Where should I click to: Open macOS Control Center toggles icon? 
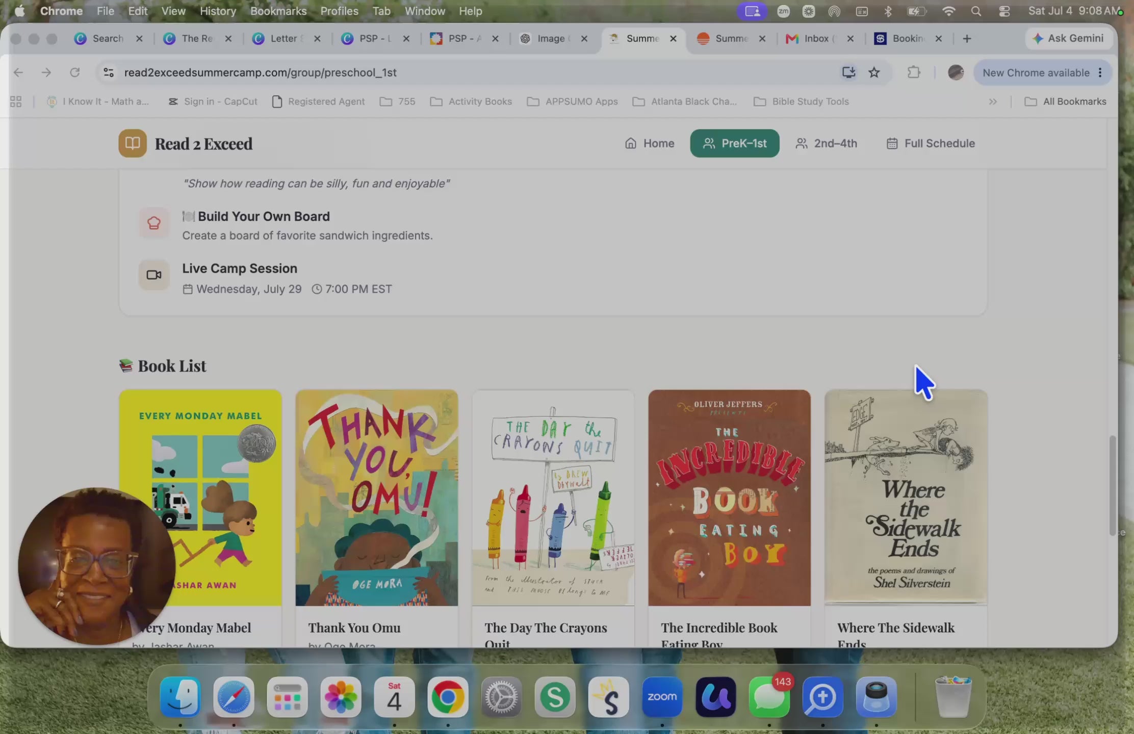[1004, 11]
